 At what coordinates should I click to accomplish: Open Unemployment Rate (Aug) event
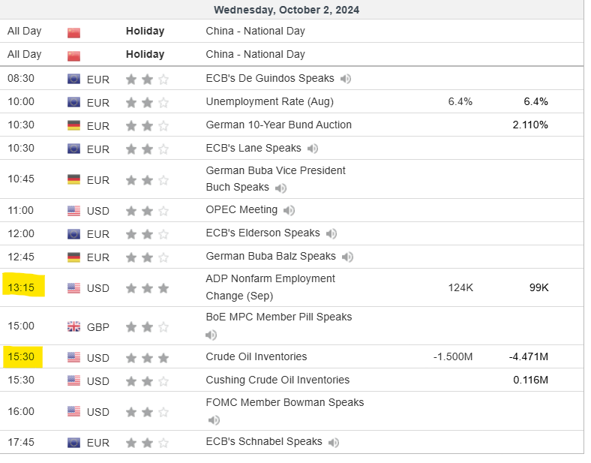(269, 101)
